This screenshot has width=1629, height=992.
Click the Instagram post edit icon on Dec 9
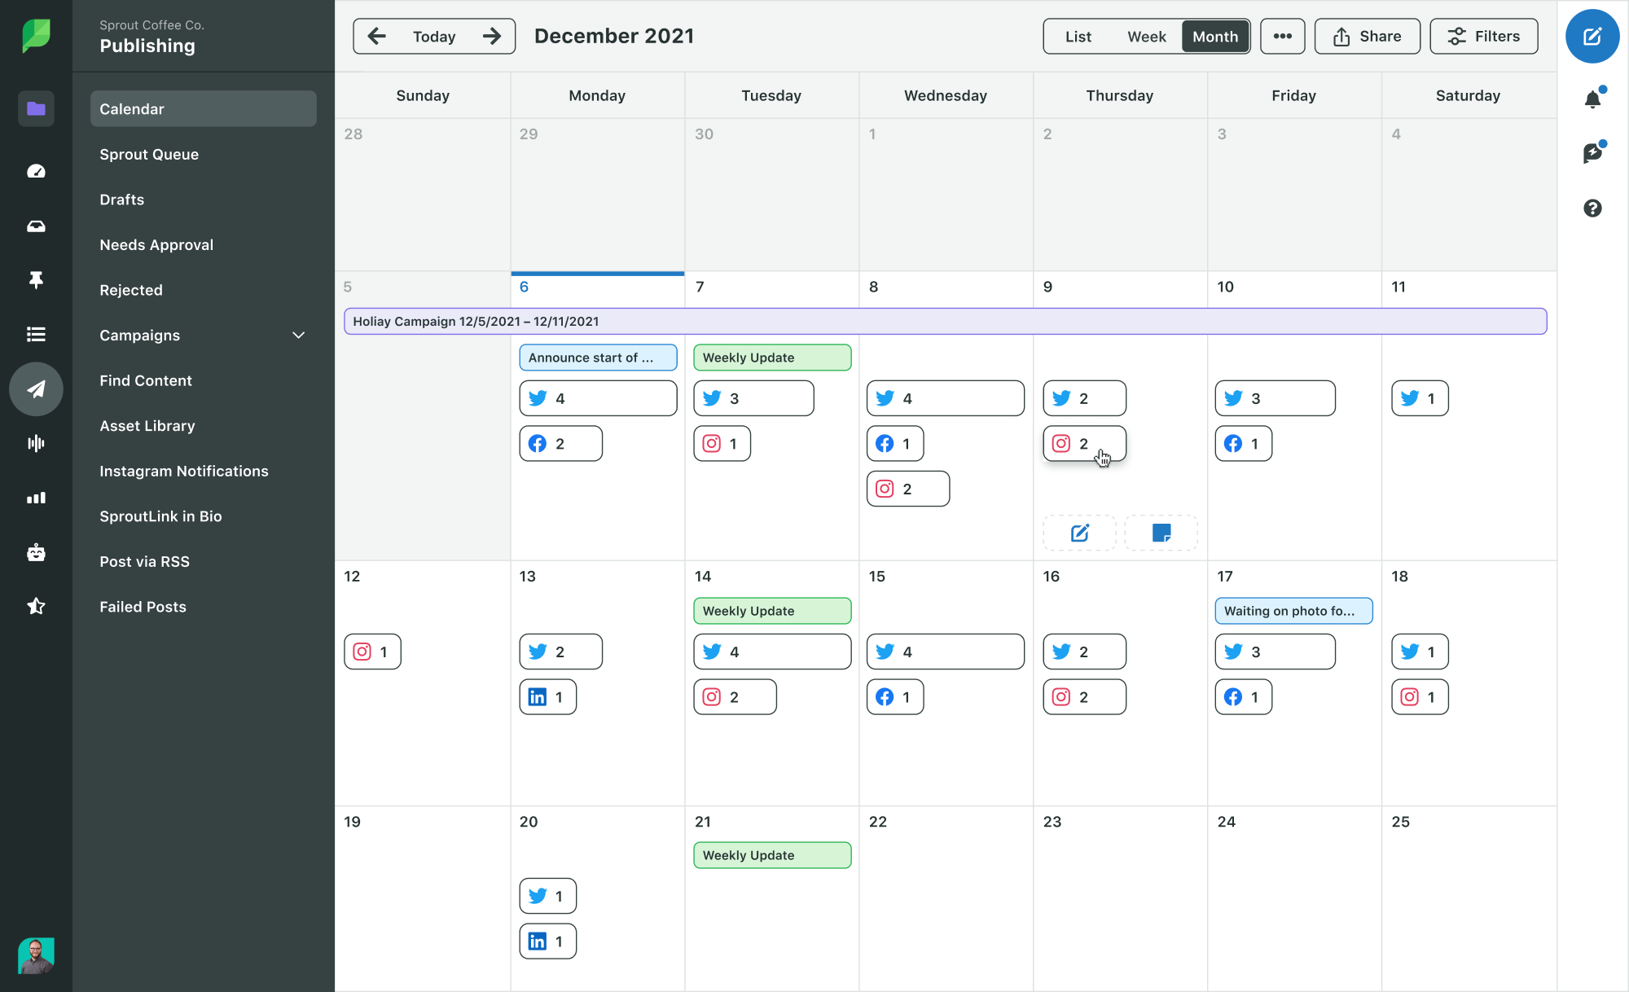tap(1080, 533)
